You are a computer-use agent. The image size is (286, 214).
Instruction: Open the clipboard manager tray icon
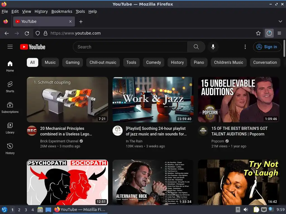click(x=256, y=210)
